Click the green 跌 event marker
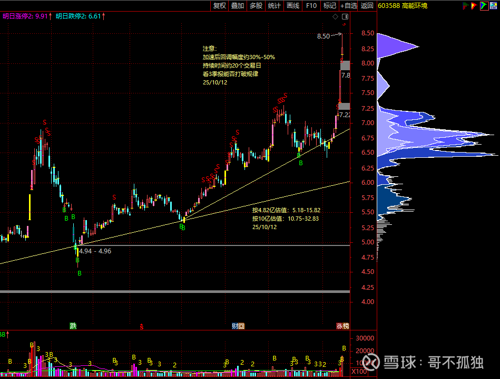 [x=73, y=326]
